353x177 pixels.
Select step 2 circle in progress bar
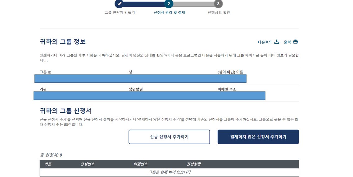point(169,4)
